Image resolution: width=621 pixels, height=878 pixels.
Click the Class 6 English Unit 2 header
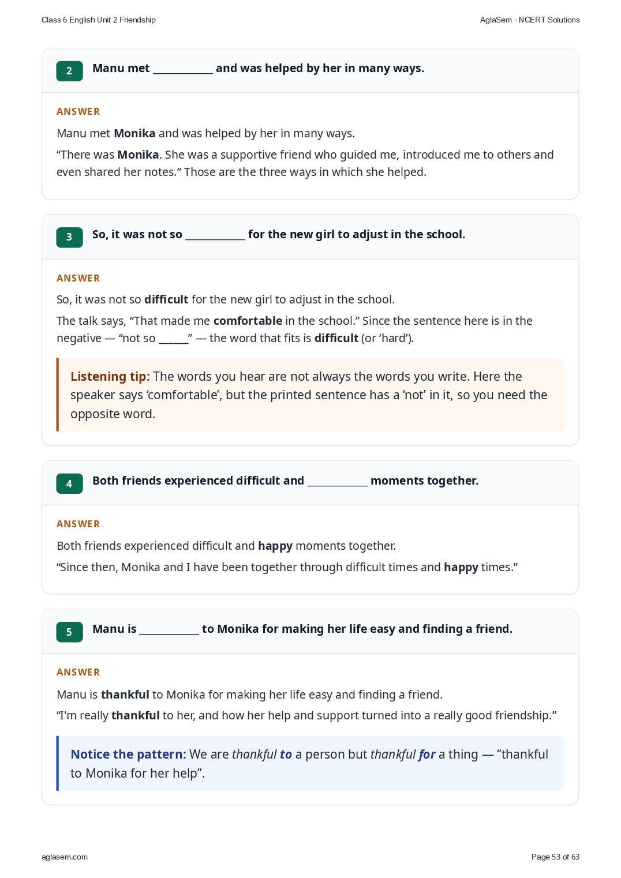pos(99,20)
